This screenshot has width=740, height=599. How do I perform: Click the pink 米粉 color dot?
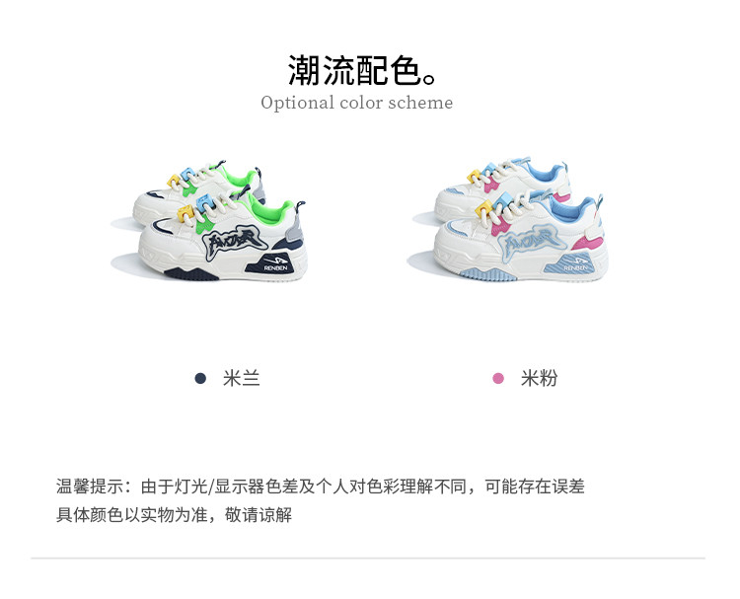(x=498, y=378)
